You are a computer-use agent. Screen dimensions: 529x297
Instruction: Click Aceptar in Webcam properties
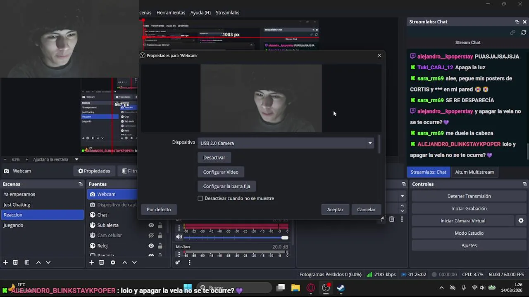coord(335,210)
